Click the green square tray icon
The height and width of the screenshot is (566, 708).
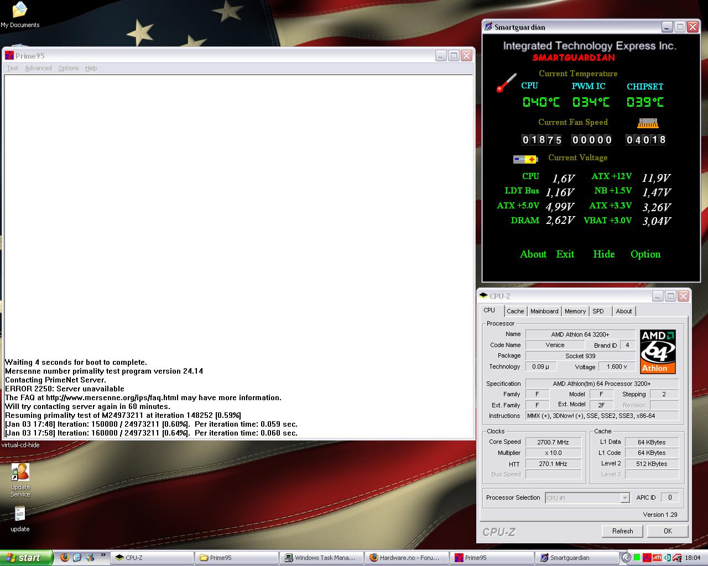[637, 558]
